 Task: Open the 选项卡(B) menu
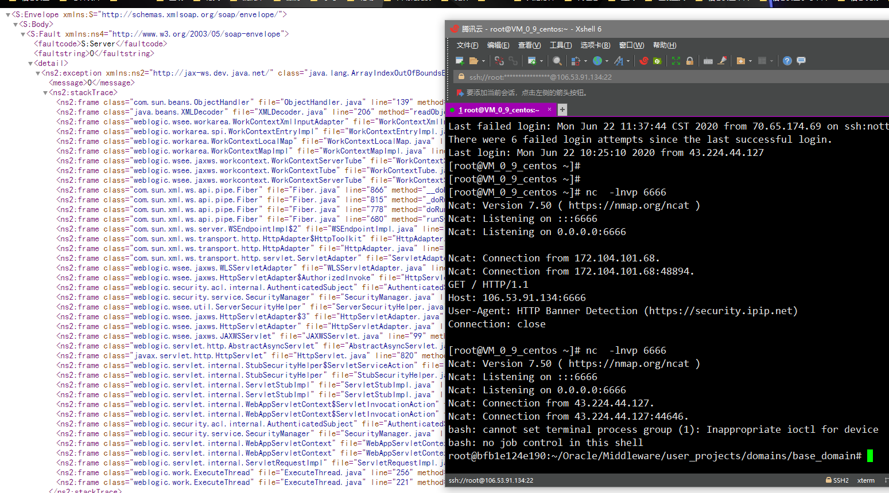pos(595,45)
